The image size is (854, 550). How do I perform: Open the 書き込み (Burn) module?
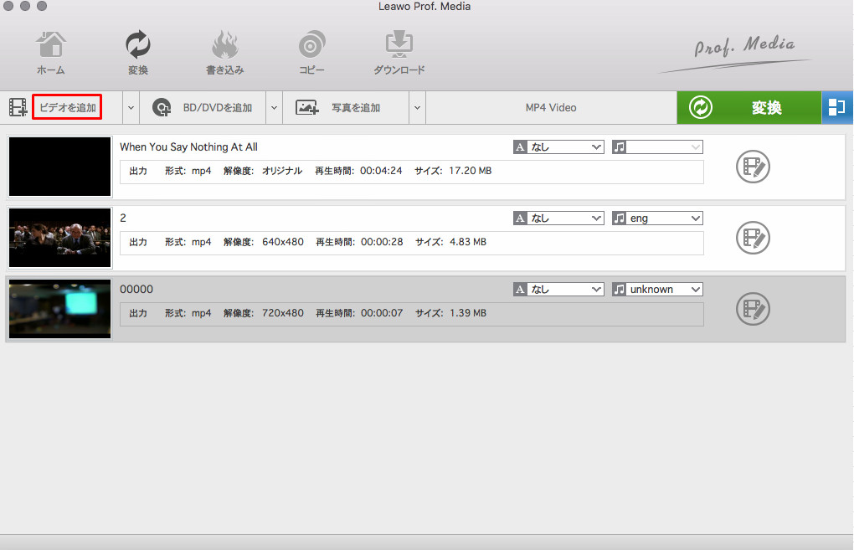pos(224,52)
